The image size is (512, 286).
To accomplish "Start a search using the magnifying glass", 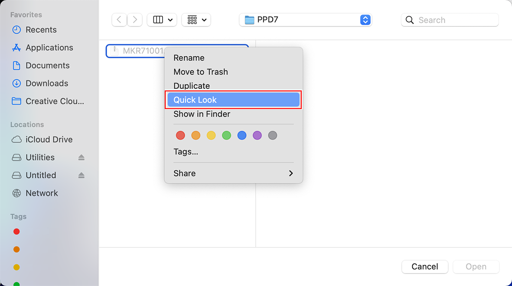I will pyautogui.click(x=409, y=20).
